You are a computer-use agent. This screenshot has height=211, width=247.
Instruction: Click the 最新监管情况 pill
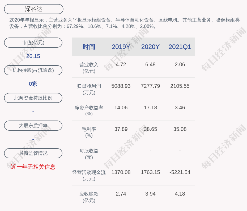[33, 153]
